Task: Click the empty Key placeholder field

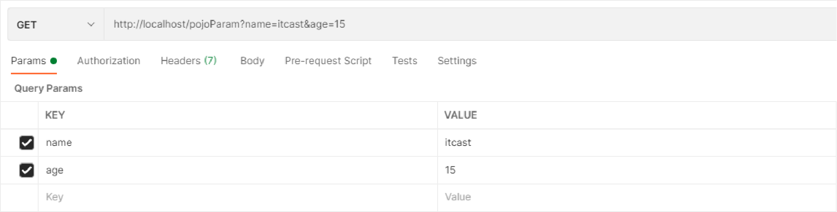Action: pyautogui.click(x=238, y=197)
